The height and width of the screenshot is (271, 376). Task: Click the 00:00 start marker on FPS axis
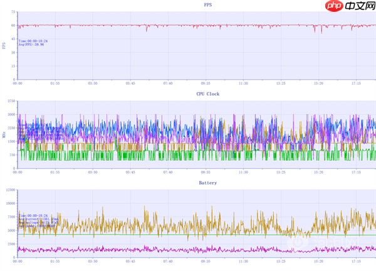coord(18,83)
